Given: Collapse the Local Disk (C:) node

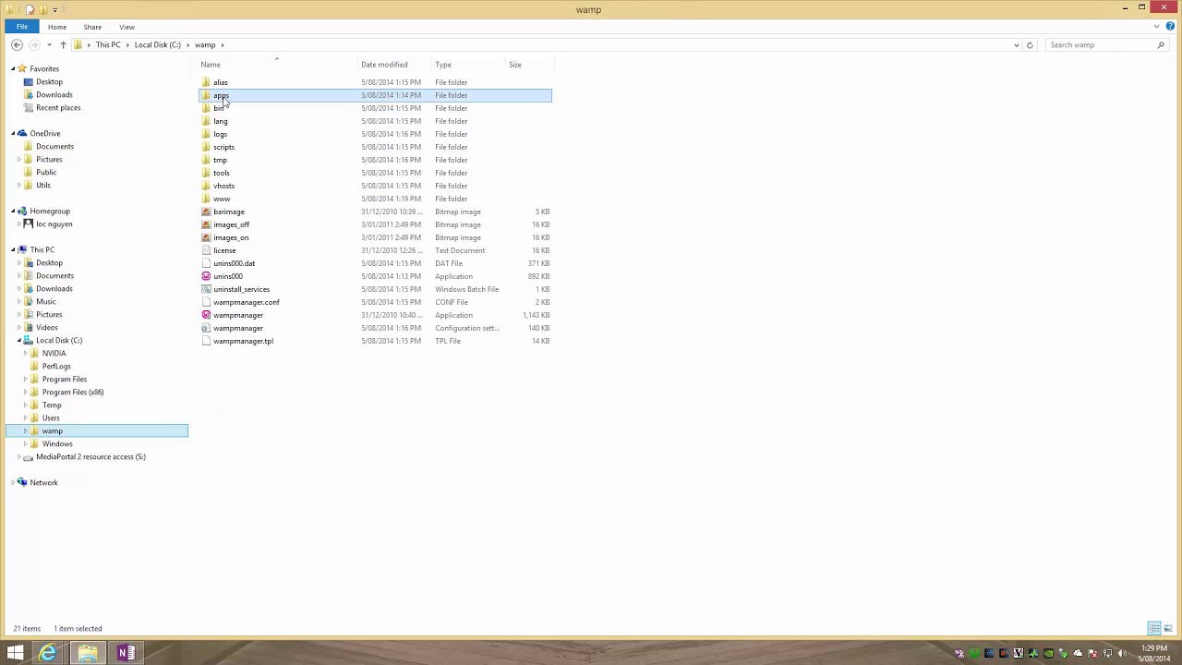Looking at the screenshot, I should tap(19, 340).
